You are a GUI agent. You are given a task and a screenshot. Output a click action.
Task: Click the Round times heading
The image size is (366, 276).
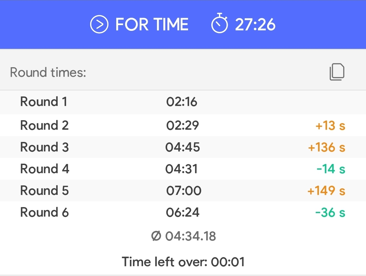[48, 72]
